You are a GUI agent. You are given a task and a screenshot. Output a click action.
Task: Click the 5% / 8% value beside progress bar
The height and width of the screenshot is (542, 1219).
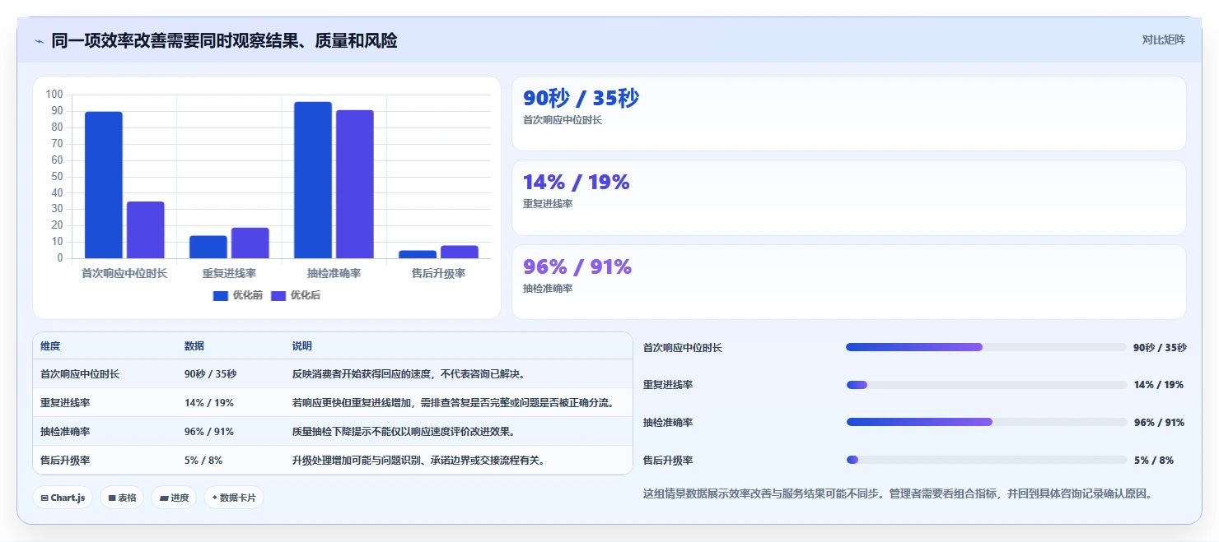click(1154, 461)
